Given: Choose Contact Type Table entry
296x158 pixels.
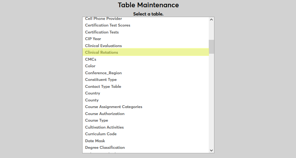Looking at the screenshot, I should 103,87.
